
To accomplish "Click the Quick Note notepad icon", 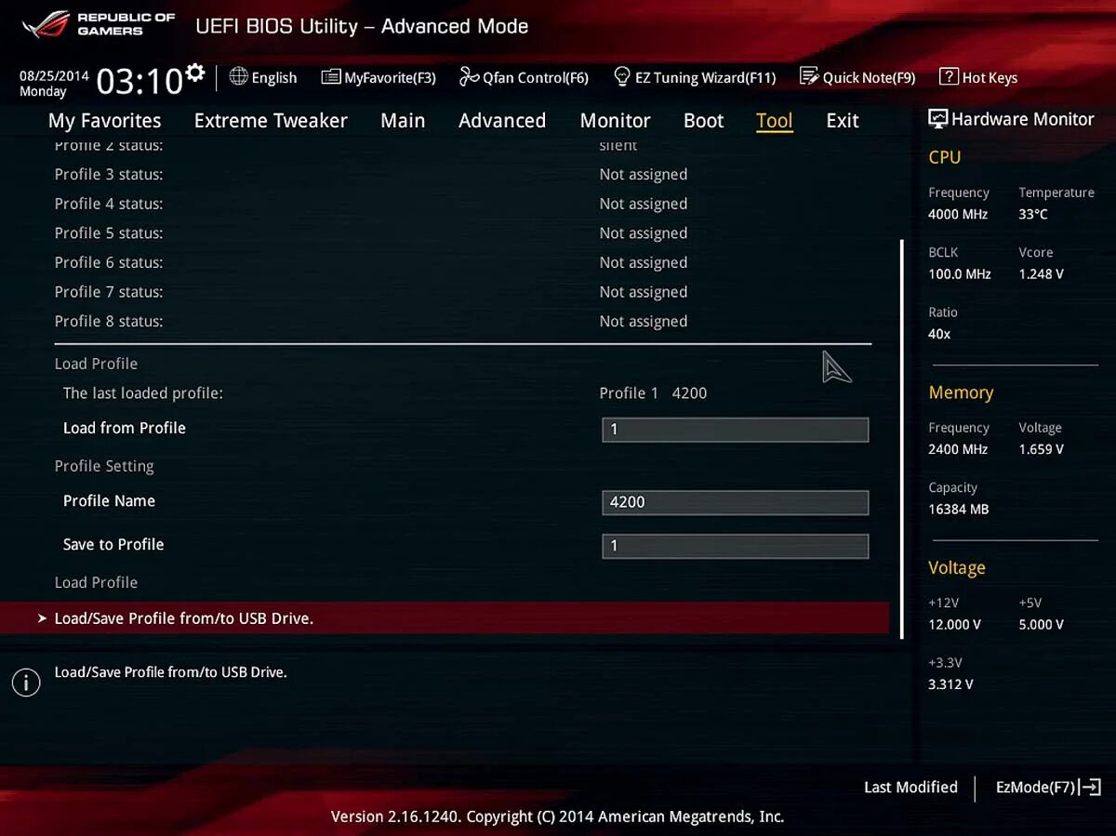I will click(x=809, y=76).
